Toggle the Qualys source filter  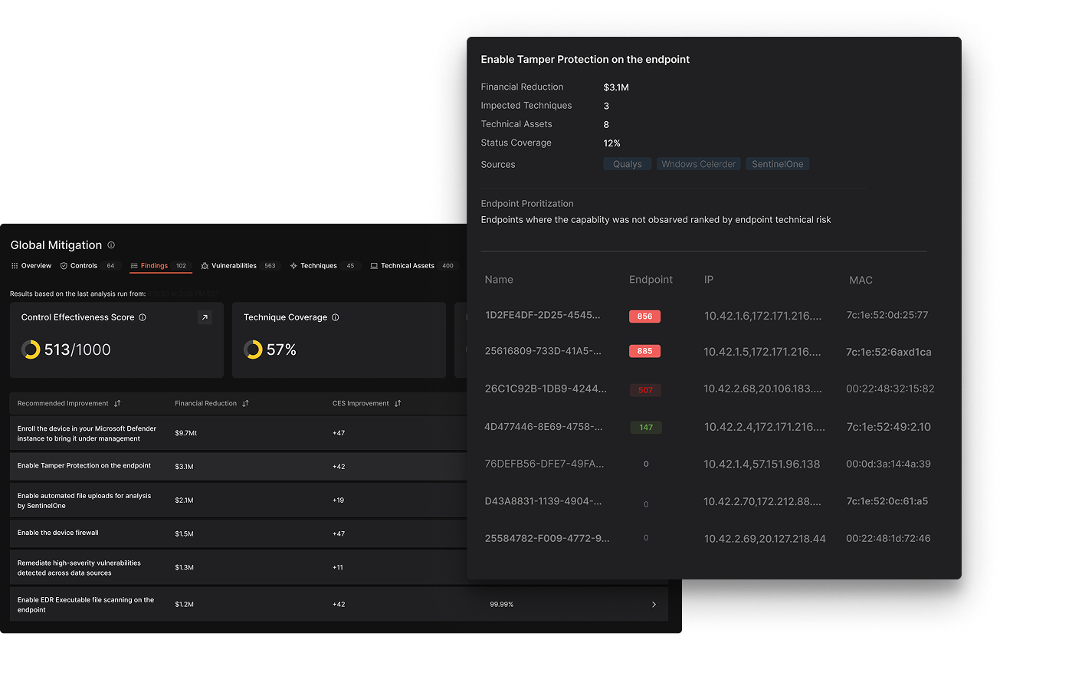(627, 163)
